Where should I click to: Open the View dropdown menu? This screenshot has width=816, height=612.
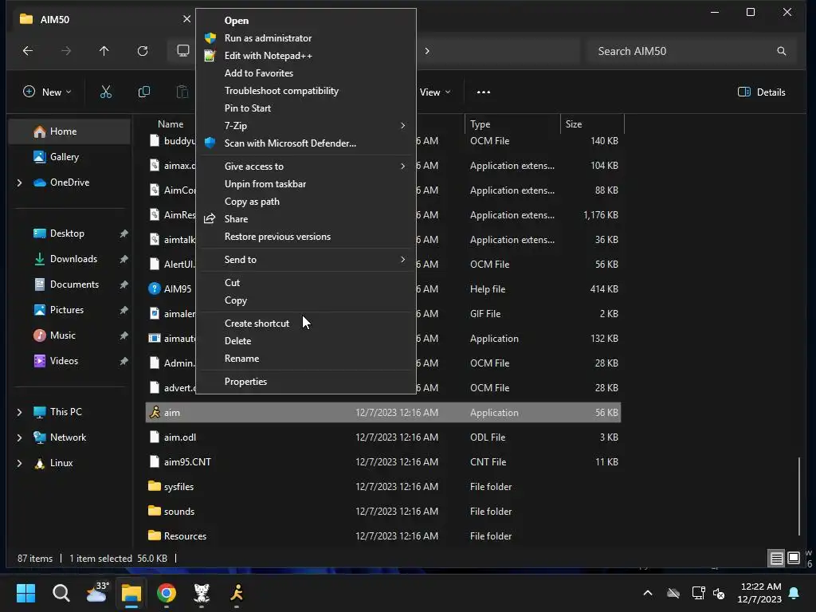pos(435,92)
